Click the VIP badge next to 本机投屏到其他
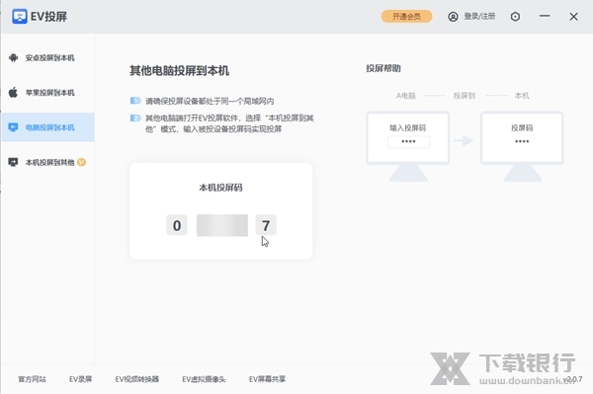 click(82, 162)
